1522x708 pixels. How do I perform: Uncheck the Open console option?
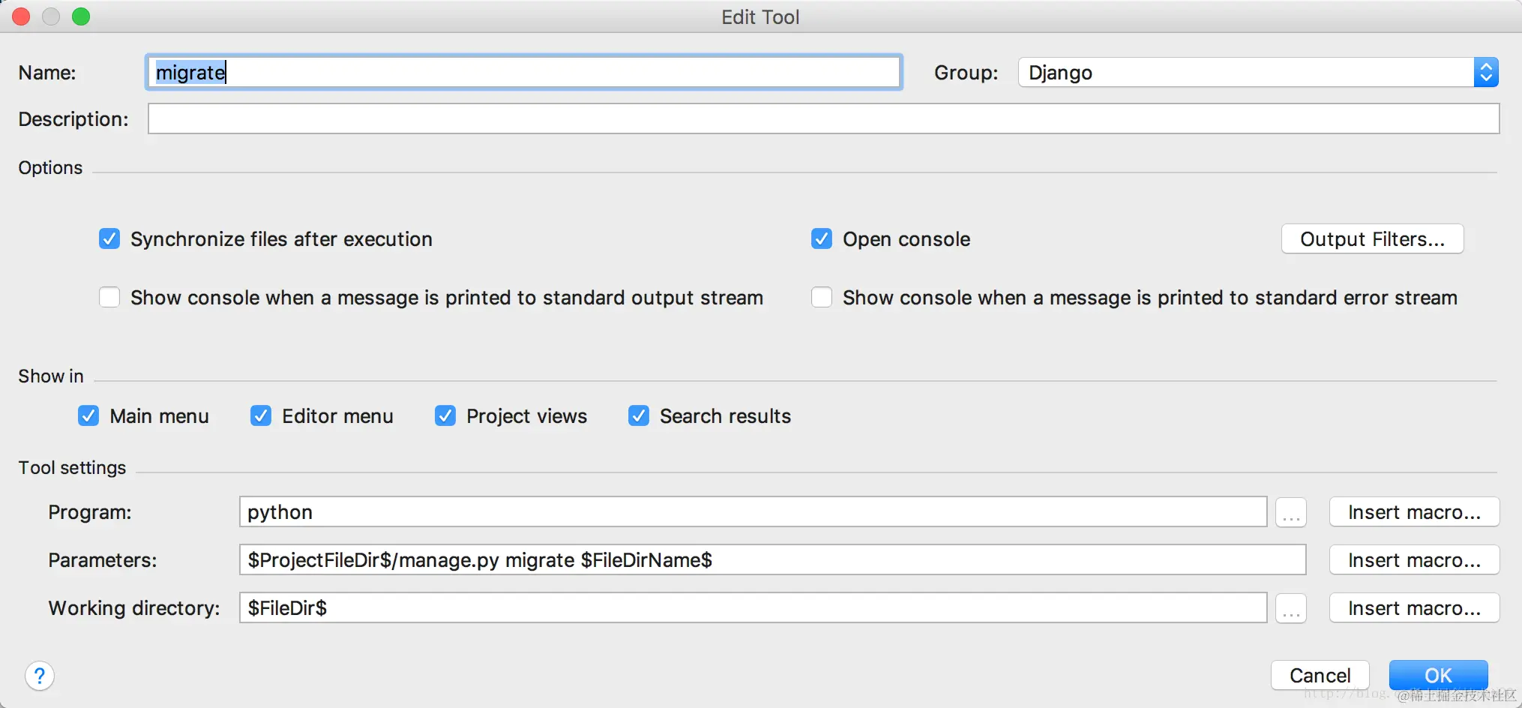point(822,239)
